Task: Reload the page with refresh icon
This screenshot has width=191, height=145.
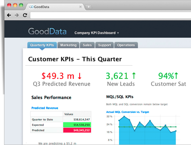Action: pyautogui.click(x=25, y=15)
